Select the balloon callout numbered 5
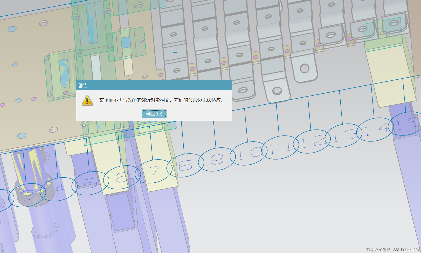The image size is (421, 253). 90,183
